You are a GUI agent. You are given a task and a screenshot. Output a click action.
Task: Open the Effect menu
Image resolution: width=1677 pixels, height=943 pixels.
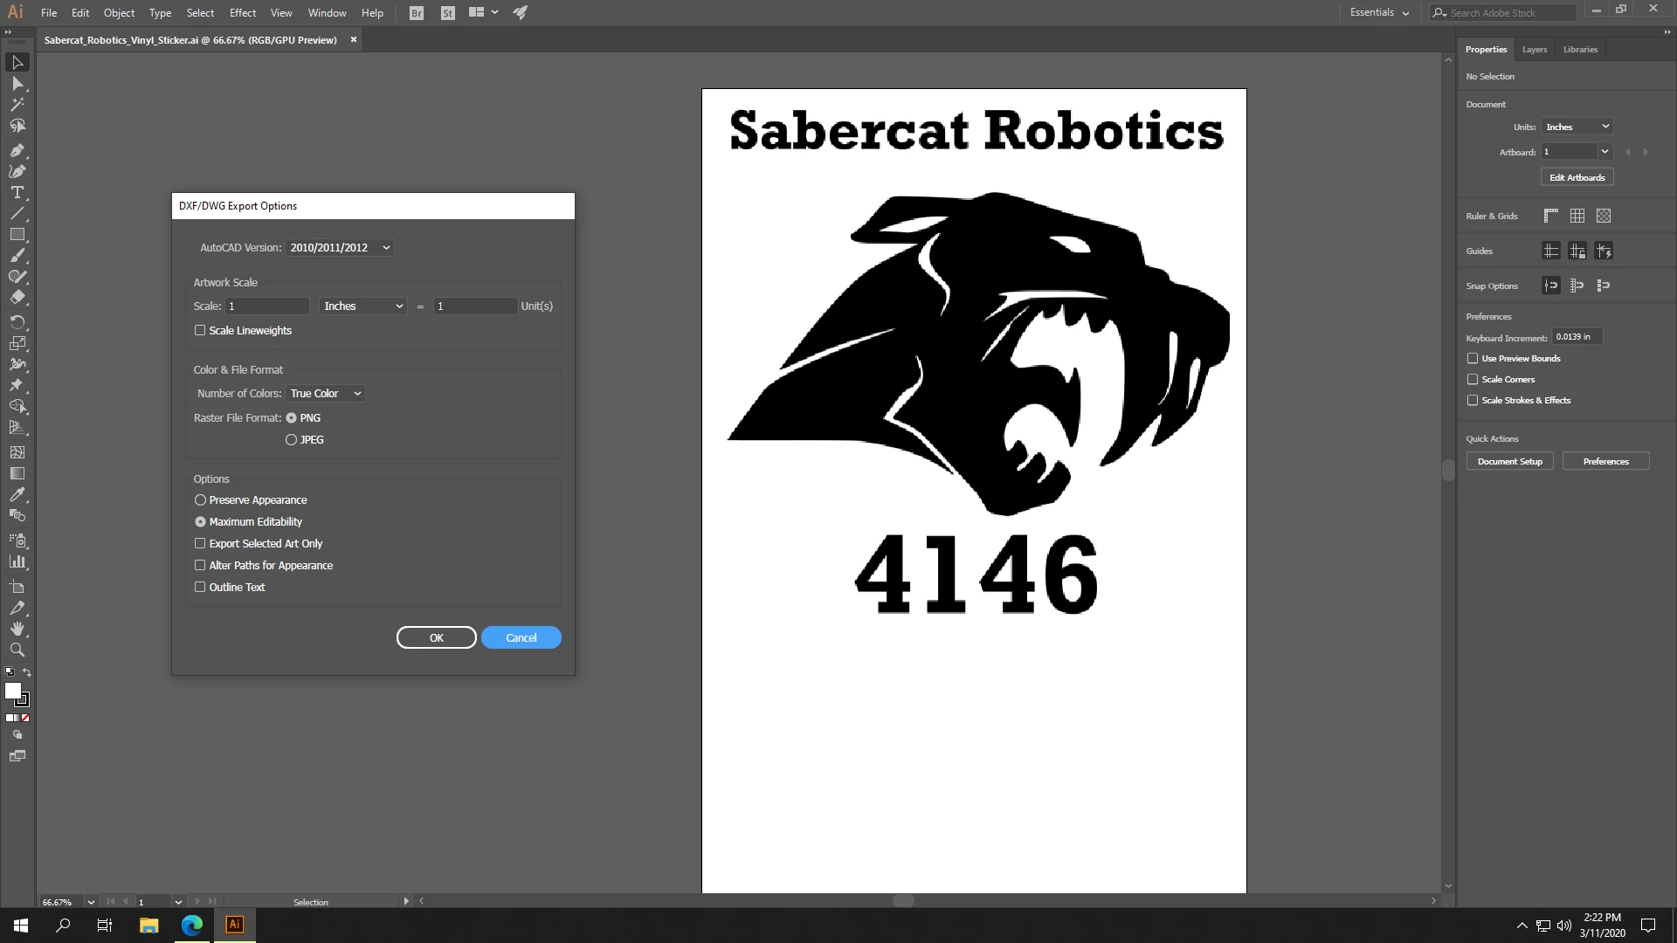(x=242, y=13)
